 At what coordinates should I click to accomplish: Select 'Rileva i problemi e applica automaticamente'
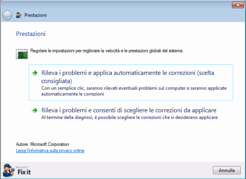tap(131, 82)
